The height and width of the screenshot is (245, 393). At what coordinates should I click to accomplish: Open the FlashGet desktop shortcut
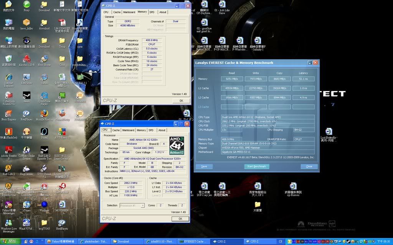coord(9,134)
